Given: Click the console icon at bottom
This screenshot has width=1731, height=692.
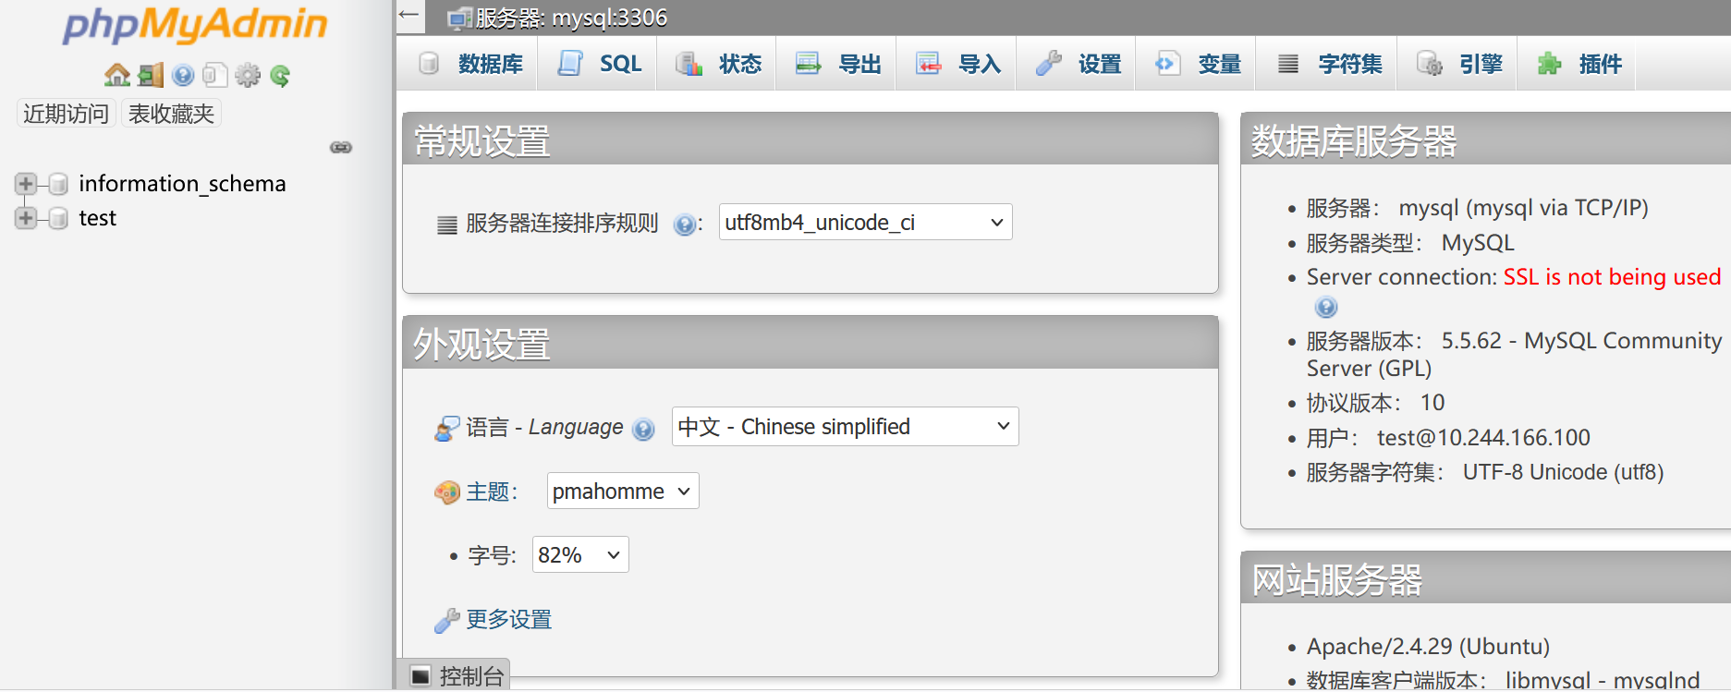Looking at the screenshot, I should (x=421, y=676).
